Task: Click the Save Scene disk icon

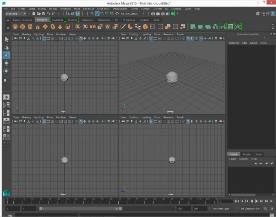Action: pyautogui.click(x=44, y=14)
